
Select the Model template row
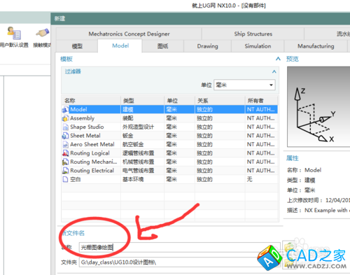170,109
